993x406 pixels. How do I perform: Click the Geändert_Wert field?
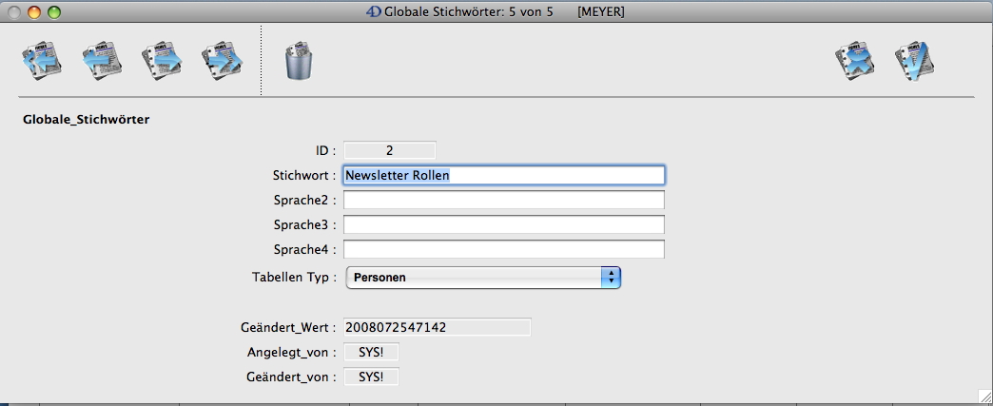click(x=437, y=327)
